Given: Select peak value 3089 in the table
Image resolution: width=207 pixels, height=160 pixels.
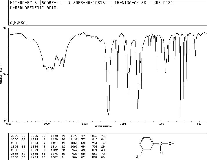Looking at the screenshot, I should click(14, 136).
